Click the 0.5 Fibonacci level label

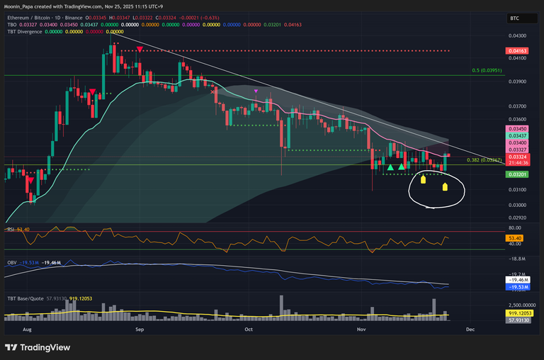[487, 71]
